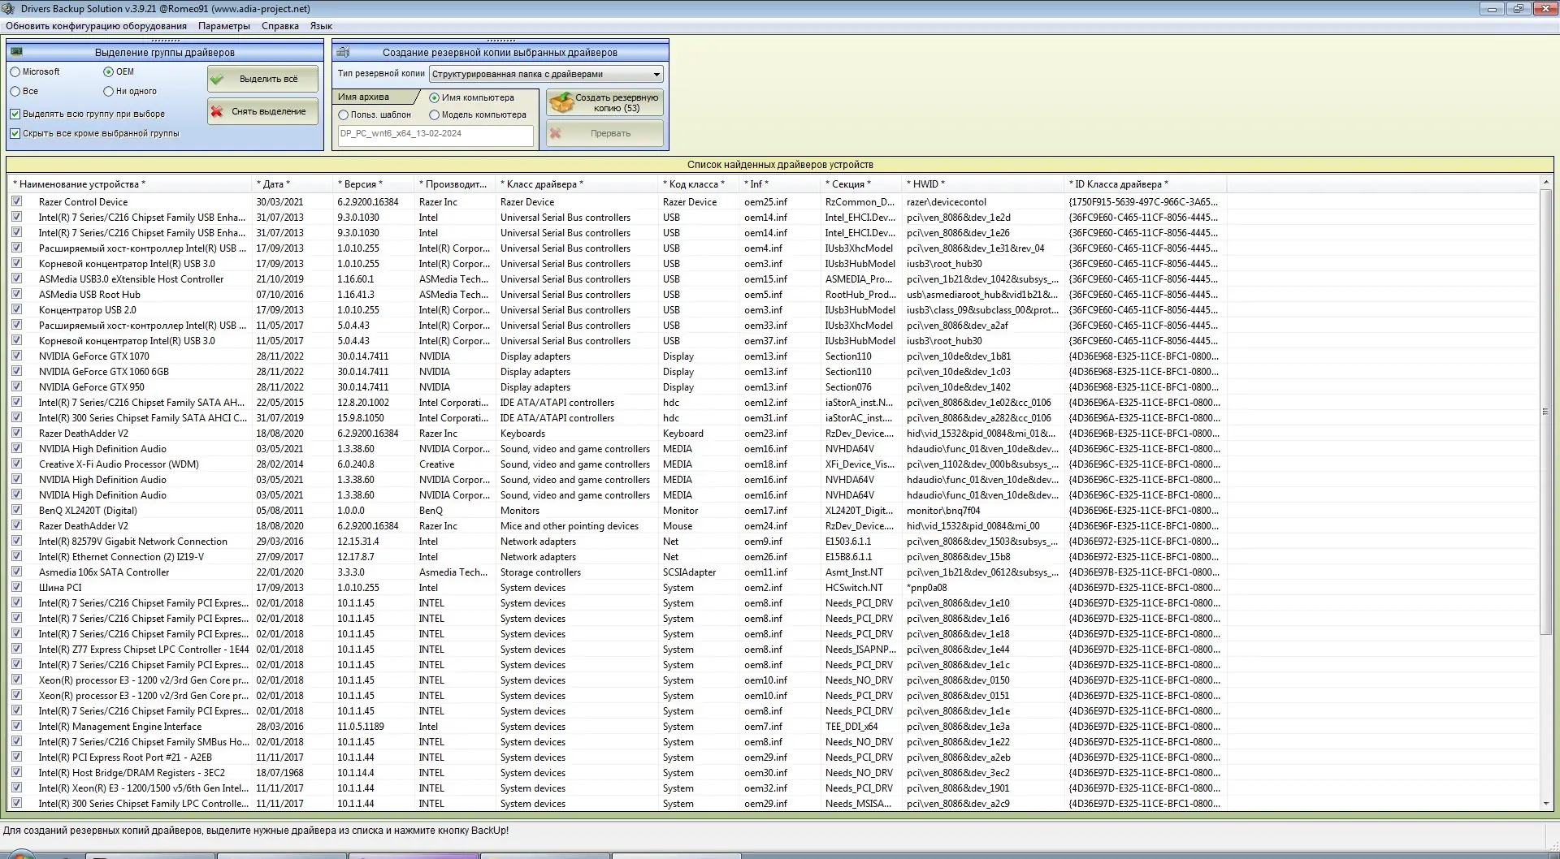Image resolution: width=1560 pixels, height=859 pixels.
Task: Open "Обновить конфигурацию оборудования" menu
Action: click(x=96, y=26)
